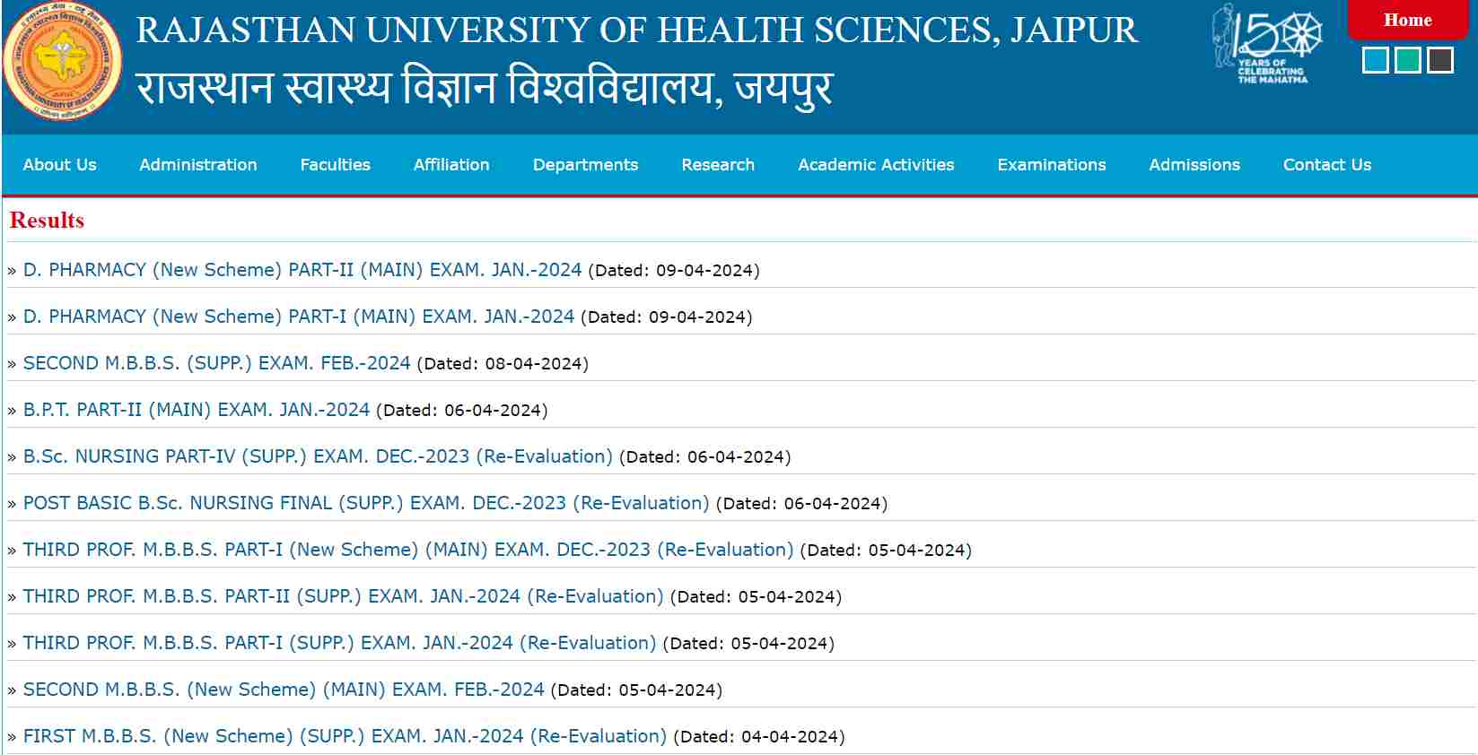Open Second M.B.B.S. Supp. Feb-2024 result

tap(216, 363)
